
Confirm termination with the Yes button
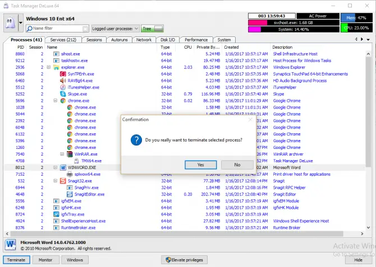tap(201, 165)
